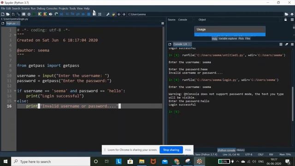Click the Object input field in Help
Screen dimensions: 295x166
tap(244, 19)
